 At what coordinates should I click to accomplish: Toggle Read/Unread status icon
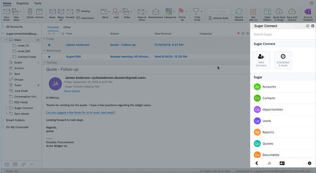[156, 12]
